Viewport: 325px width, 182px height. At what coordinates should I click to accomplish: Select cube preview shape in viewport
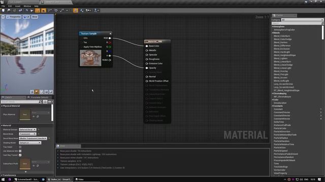point(46,92)
